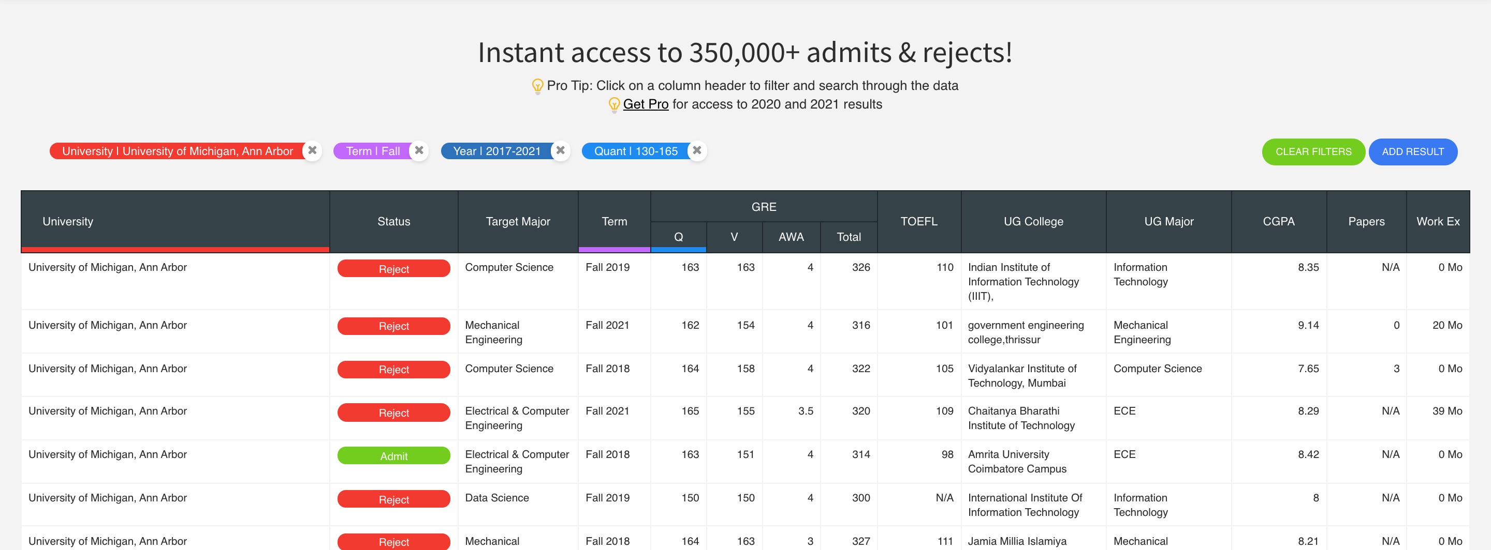Click Reject badge in the Fall 2019 Computer Science row
The image size is (1491, 550).
393,269
